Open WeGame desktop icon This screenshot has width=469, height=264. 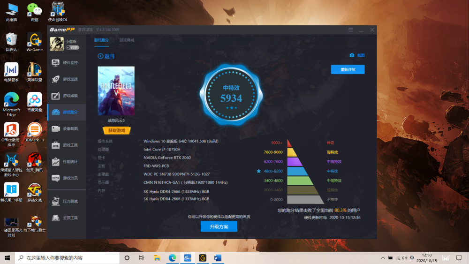pyautogui.click(x=34, y=42)
